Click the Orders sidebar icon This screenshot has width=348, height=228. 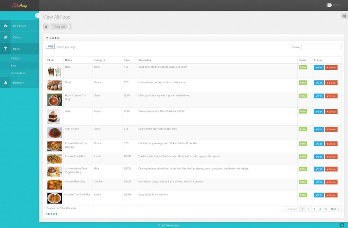coord(5,37)
